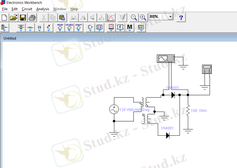The height and width of the screenshot is (168, 237).
Task: Zoom out with the minus magnifier icon
Action: point(134,17)
